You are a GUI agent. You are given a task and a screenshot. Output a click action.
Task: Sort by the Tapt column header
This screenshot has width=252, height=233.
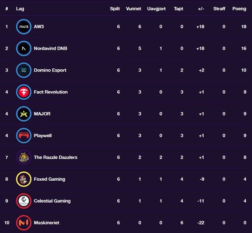pyautogui.click(x=179, y=9)
